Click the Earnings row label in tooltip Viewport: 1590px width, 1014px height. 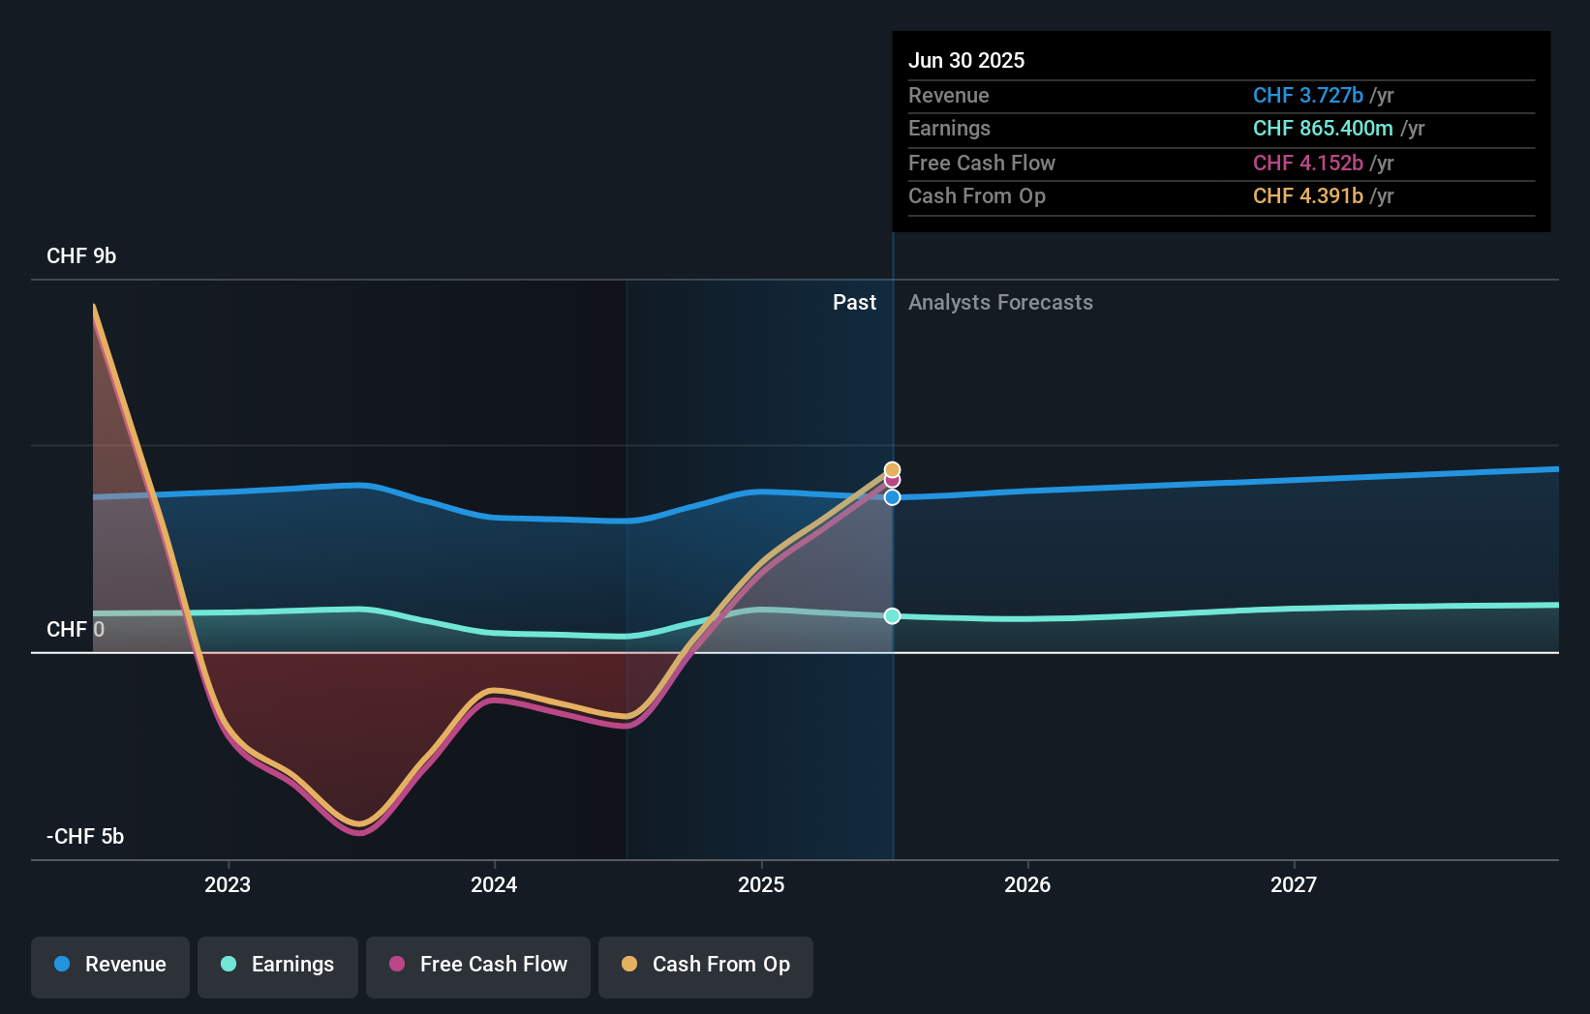coord(949,128)
